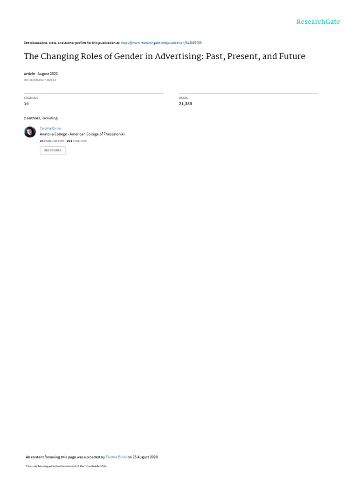
Task: Click the small DOI number text
Action: click(40, 80)
